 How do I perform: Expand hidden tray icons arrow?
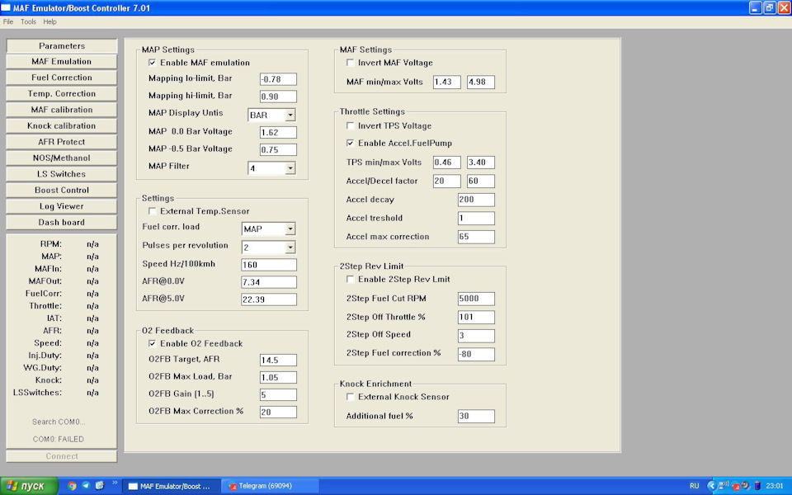tap(712, 486)
